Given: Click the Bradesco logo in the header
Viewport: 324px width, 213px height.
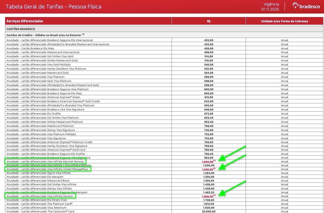Looking at the screenshot, I should 306,6.
